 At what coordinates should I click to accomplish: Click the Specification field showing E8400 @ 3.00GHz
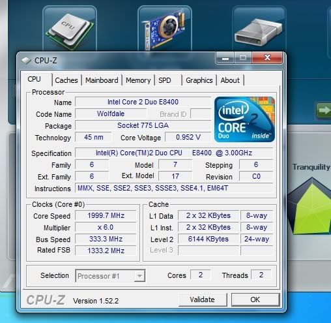click(x=174, y=153)
